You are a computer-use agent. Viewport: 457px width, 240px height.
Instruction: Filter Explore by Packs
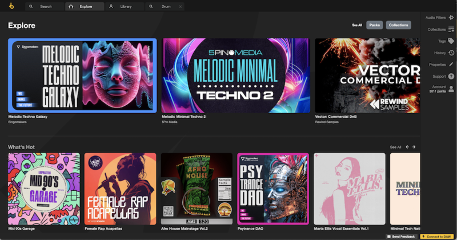375,25
